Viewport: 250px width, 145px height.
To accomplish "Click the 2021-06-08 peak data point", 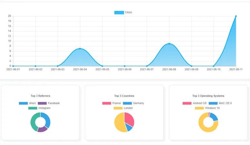I will click(x=169, y=43).
